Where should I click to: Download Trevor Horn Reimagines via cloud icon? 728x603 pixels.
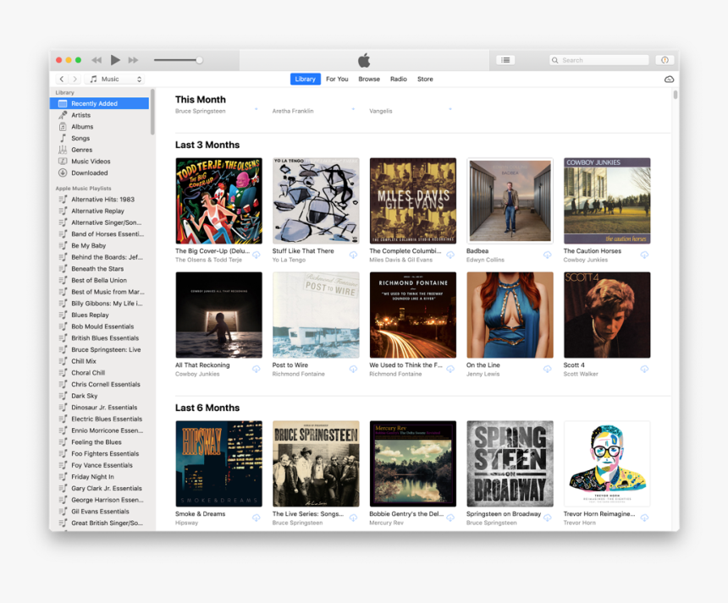coord(644,518)
